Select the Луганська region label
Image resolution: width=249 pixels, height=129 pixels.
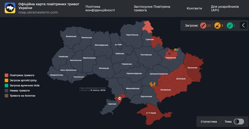tap(192, 68)
